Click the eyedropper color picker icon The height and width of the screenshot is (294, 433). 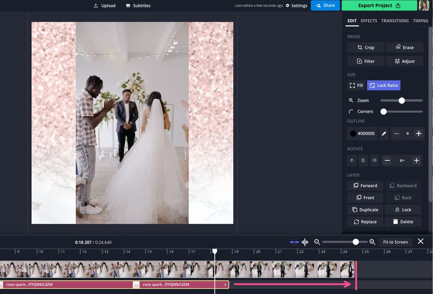coord(384,134)
